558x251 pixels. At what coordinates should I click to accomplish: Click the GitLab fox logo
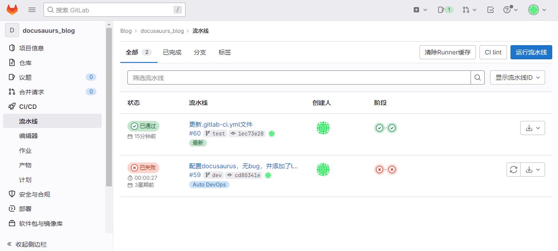12,10
